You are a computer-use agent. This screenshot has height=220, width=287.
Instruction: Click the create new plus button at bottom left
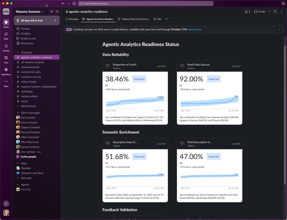point(6,203)
